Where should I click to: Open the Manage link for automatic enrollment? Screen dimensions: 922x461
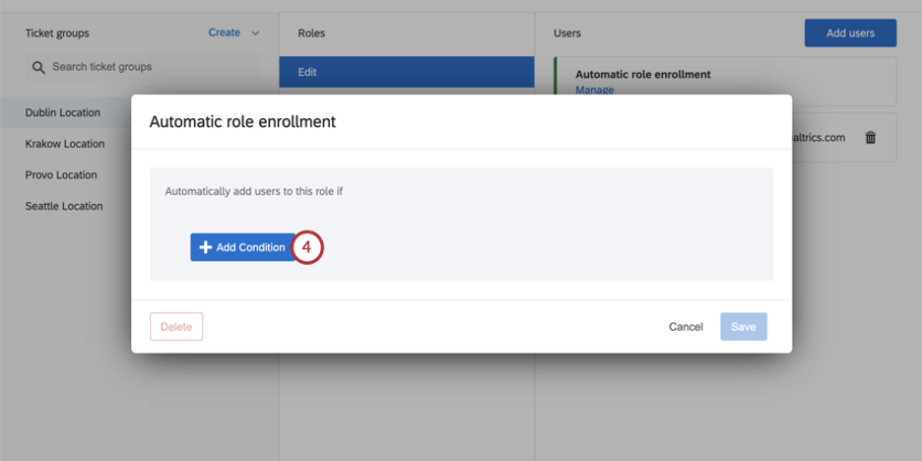594,90
